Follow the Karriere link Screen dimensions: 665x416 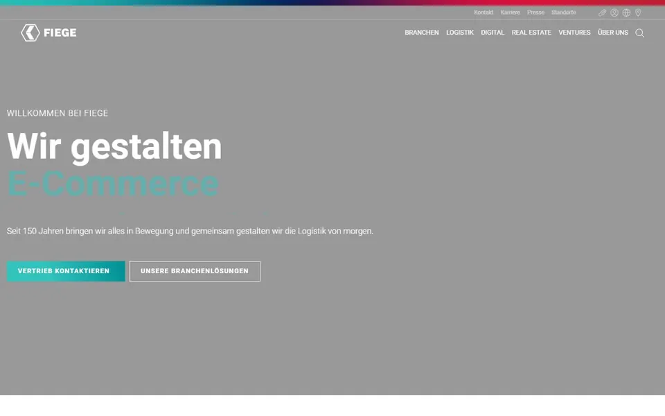point(511,12)
